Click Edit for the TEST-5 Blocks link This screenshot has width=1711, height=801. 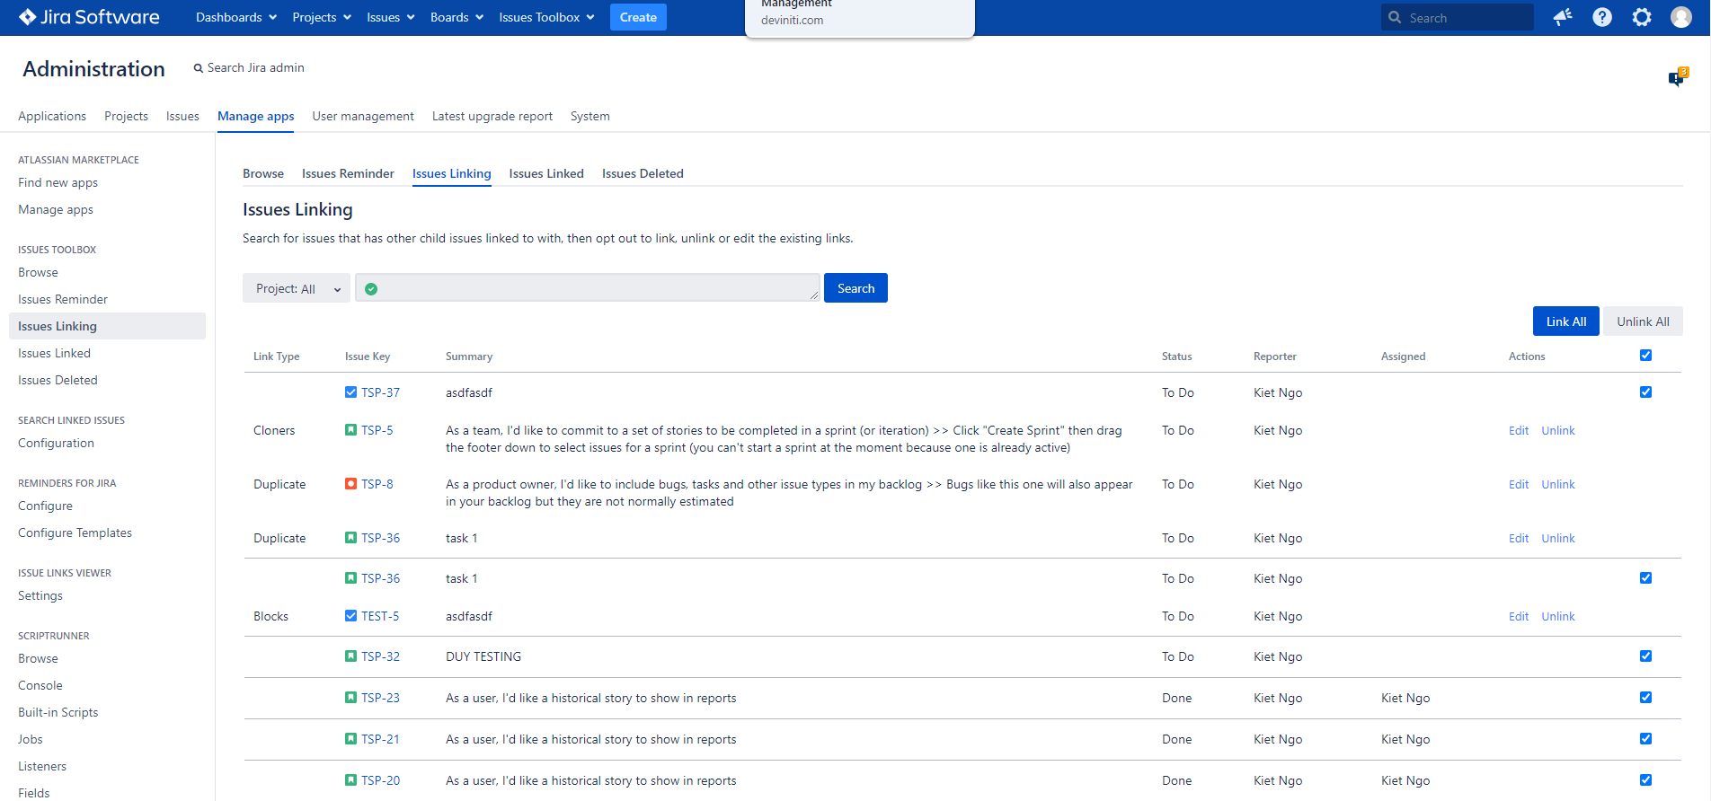coord(1519,616)
